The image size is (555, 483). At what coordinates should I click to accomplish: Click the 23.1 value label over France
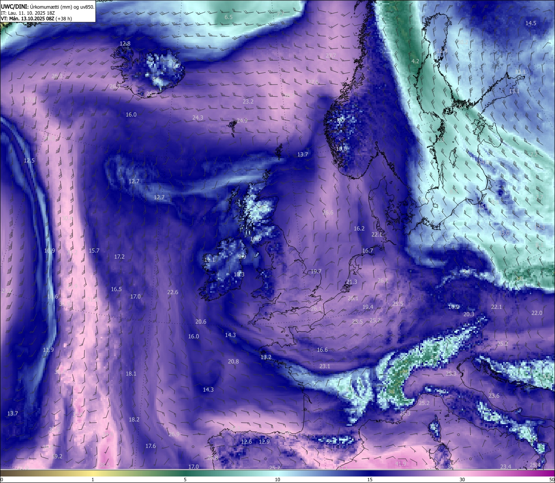coord(325,366)
